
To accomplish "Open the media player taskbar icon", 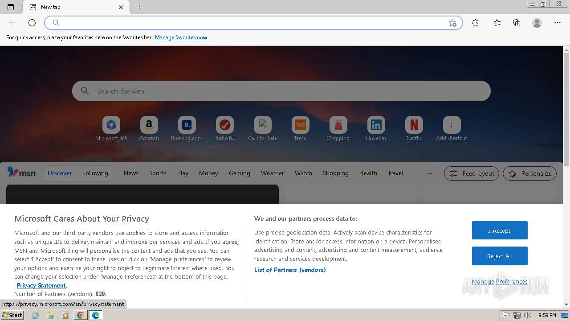I will pos(65,315).
